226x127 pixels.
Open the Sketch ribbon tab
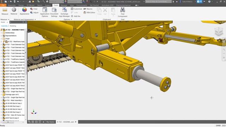pos(40,5)
